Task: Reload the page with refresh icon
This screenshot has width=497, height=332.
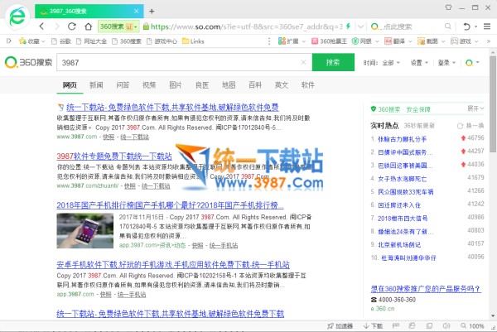Action: [72, 26]
